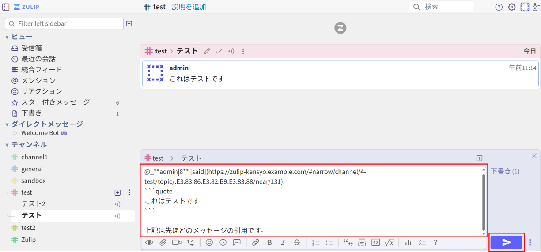Insert a code block
The image size is (541, 252).
(375, 242)
